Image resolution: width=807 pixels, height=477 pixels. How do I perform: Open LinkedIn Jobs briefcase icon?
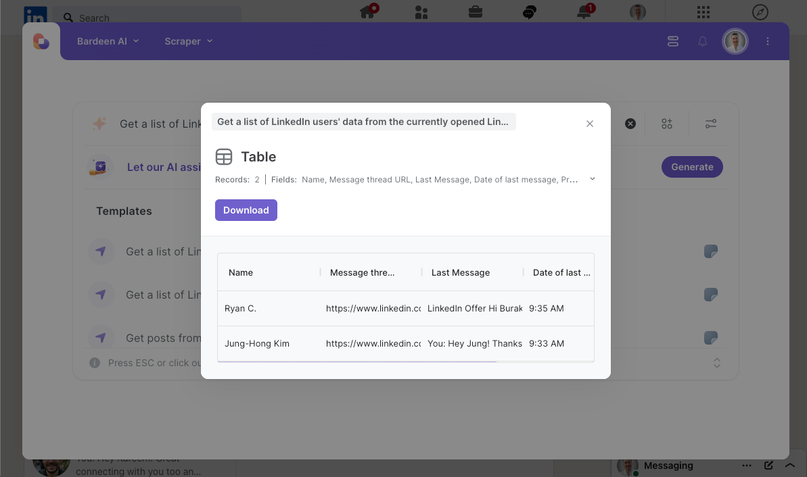[476, 11]
